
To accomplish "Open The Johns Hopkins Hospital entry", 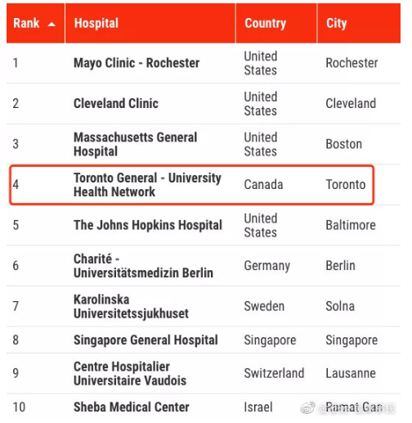I will tap(148, 225).
